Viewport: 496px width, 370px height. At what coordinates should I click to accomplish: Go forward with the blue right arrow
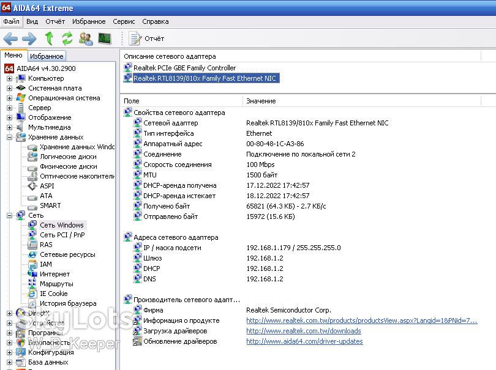(29, 39)
